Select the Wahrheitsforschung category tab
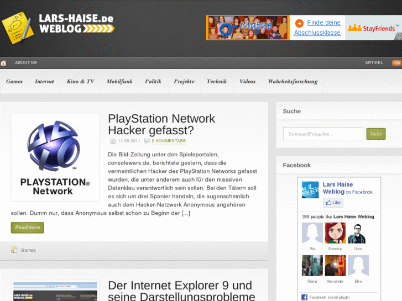The height and width of the screenshot is (301, 402). tap(293, 81)
